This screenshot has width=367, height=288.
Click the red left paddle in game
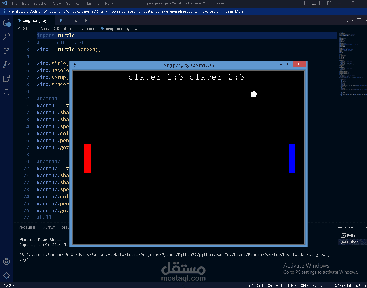tap(87, 158)
